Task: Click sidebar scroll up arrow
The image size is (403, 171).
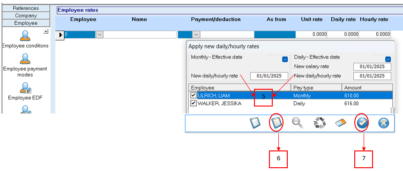Action: 46,31
